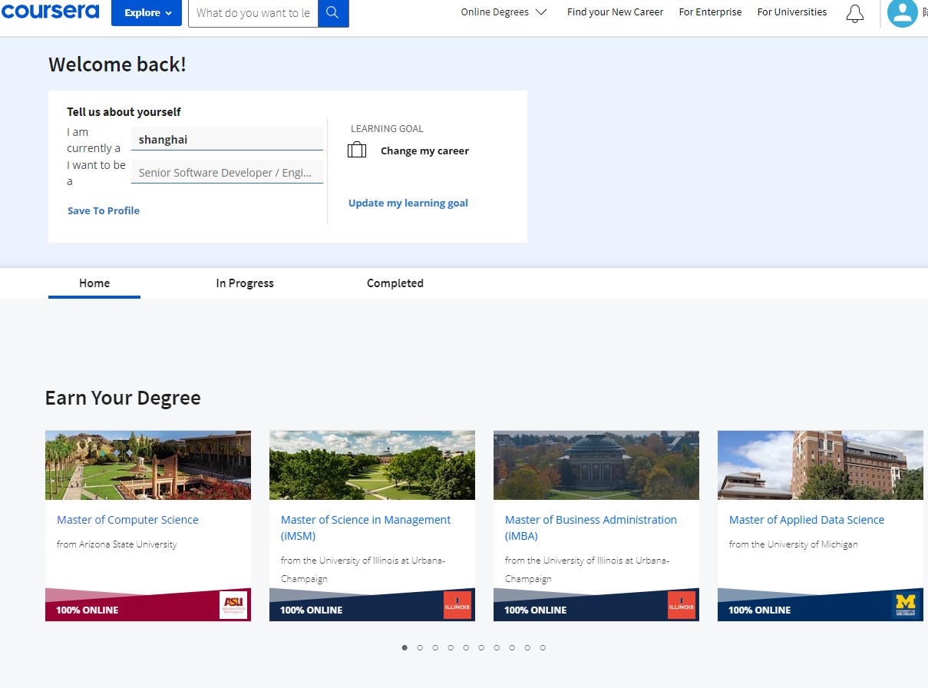Click the 'LEARNING GOAL' label
The image size is (928, 688).
coord(387,129)
